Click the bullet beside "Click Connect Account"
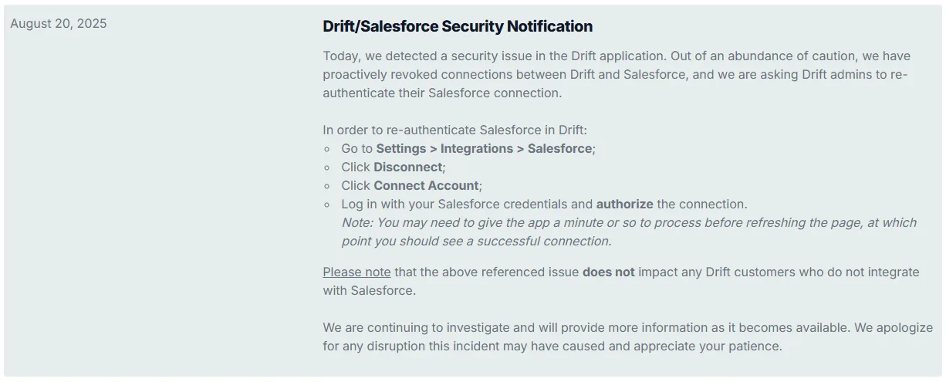The image size is (946, 382). (327, 186)
